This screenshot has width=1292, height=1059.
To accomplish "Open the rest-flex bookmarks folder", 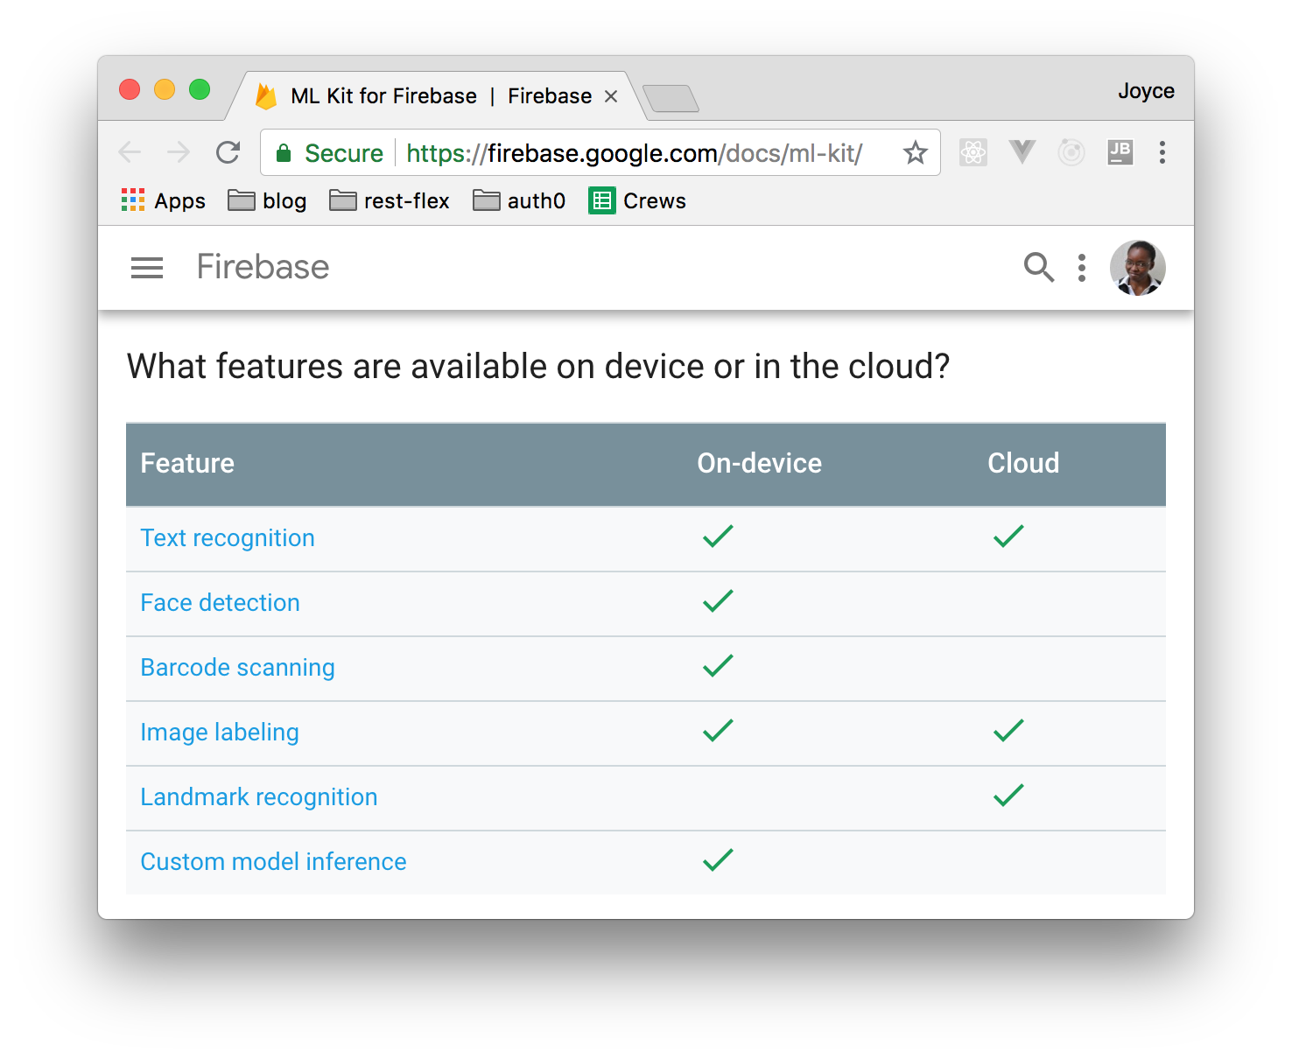I will [390, 200].
